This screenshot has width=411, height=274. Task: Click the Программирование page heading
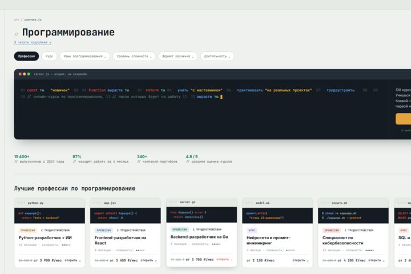pyautogui.click(x=68, y=32)
